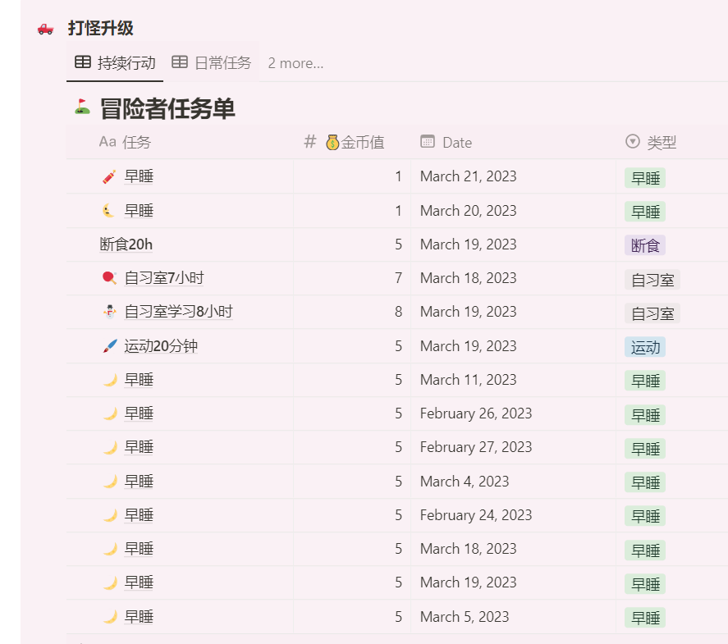Click the golf flag icon beside 冒险者任务单
The height and width of the screenshot is (644, 728).
[82, 107]
